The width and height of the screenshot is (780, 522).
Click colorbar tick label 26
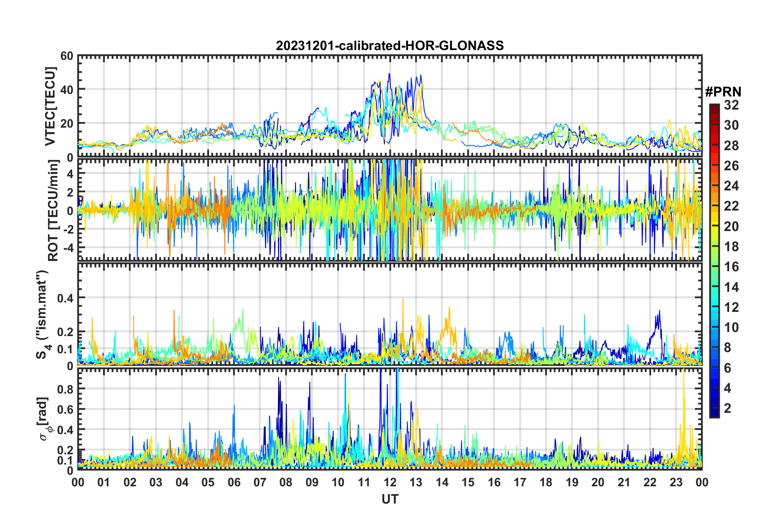pos(731,166)
